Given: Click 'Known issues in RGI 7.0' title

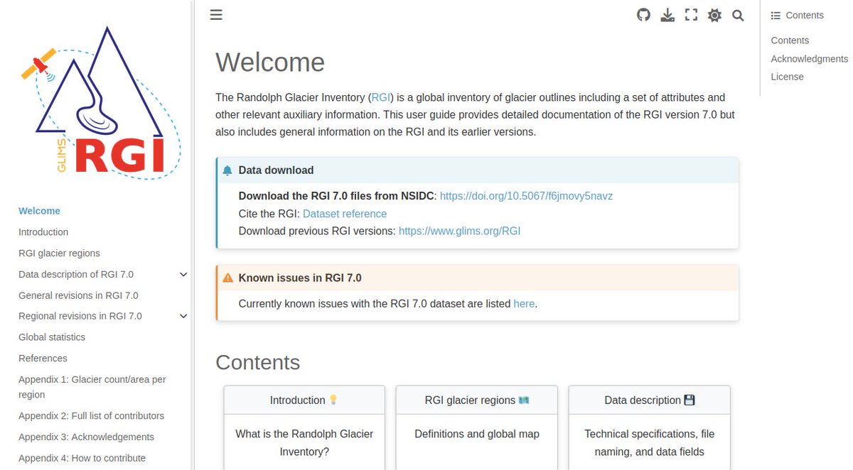Looking at the screenshot, I should click(x=300, y=278).
